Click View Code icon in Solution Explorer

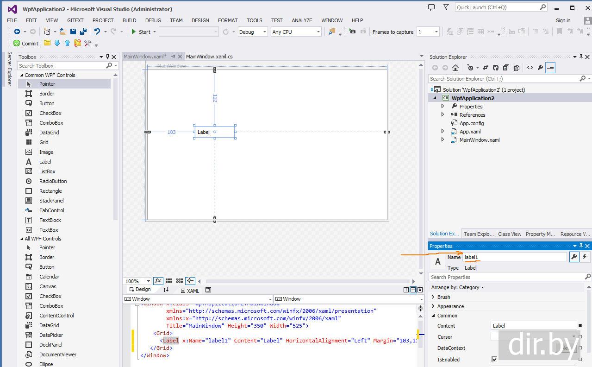[530, 68]
